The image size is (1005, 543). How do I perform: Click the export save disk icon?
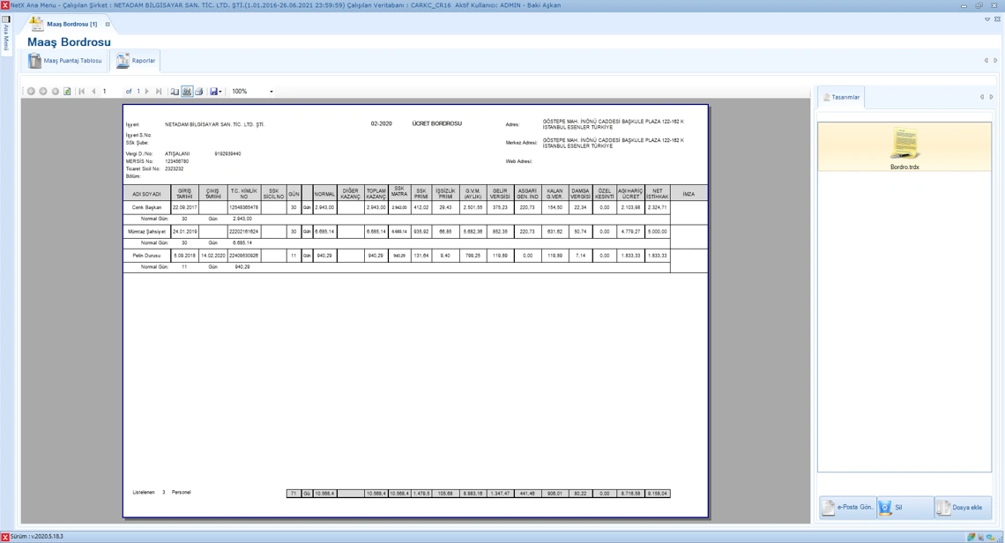(213, 92)
